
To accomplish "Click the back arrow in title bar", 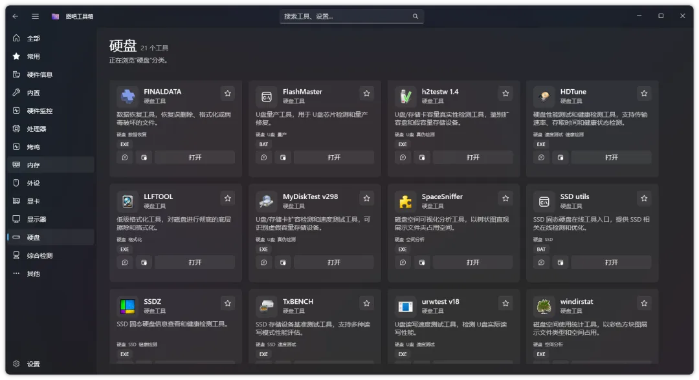I will point(16,16).
